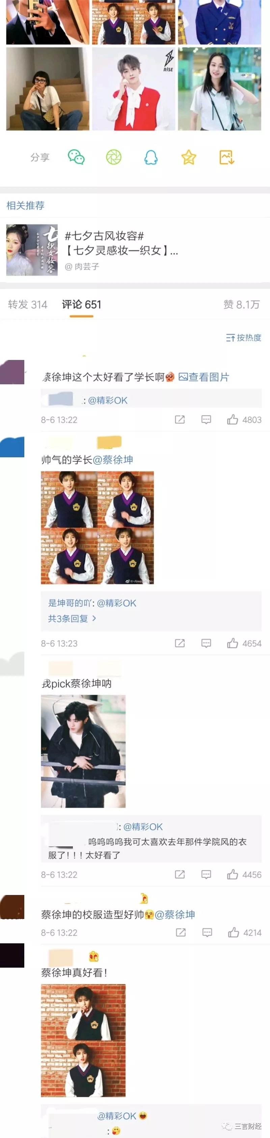
Task: Like the comment showing 4803 likes
Action: coord(244,420)
